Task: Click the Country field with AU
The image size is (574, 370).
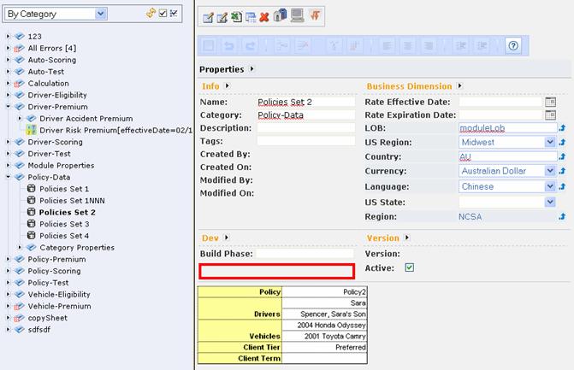Action: 508,157
